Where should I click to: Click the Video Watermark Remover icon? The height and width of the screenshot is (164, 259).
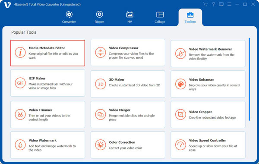(x=180, y=54)
